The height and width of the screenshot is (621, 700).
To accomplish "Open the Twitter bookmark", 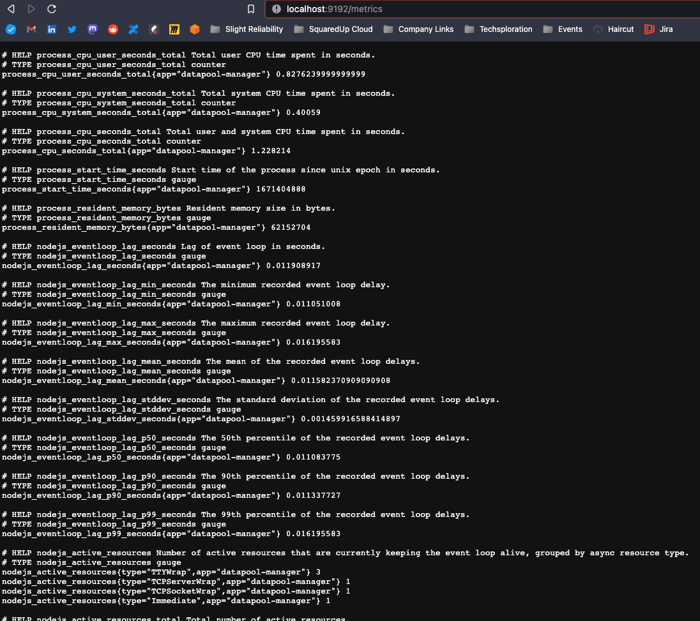I will click(72, 29).
